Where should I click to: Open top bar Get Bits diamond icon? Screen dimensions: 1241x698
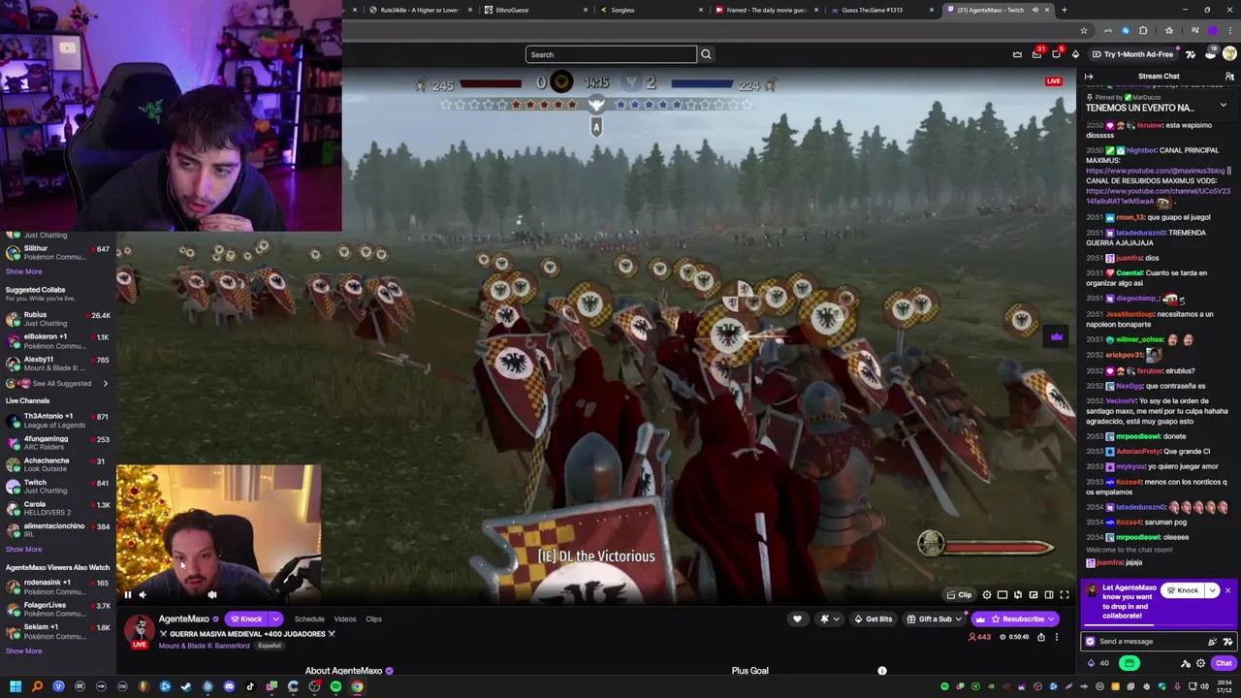tap(1075, 54)
